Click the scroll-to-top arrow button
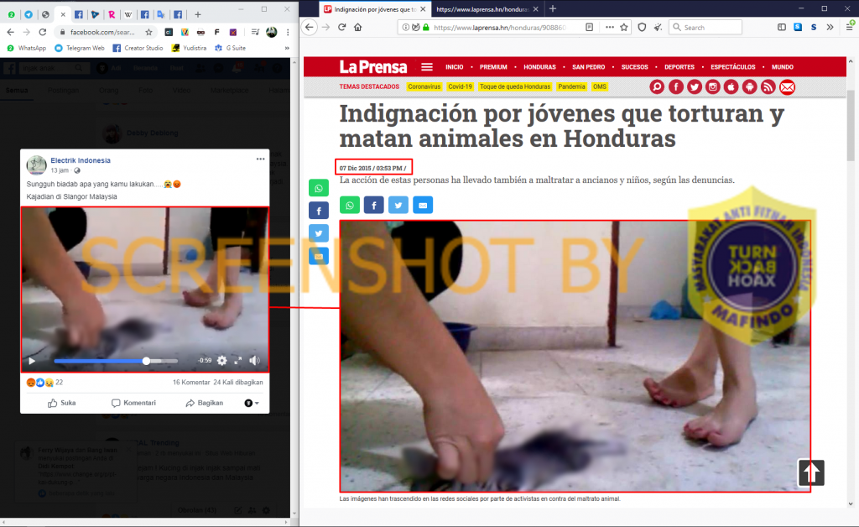 tap(811, 472)
